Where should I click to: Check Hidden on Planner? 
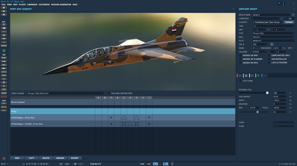point(240,59)
